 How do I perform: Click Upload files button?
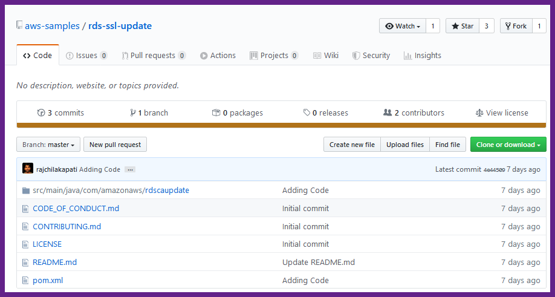405,145
